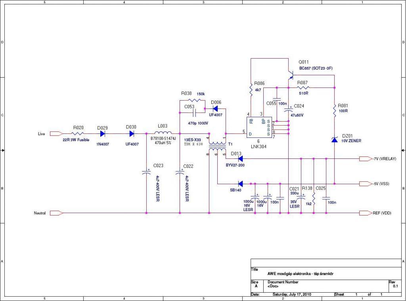Select the LNK304 IC body

point(259,127)
